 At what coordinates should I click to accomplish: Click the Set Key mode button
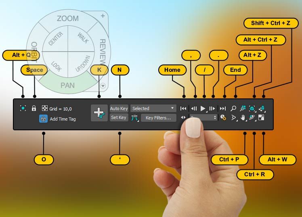[119, 117]
